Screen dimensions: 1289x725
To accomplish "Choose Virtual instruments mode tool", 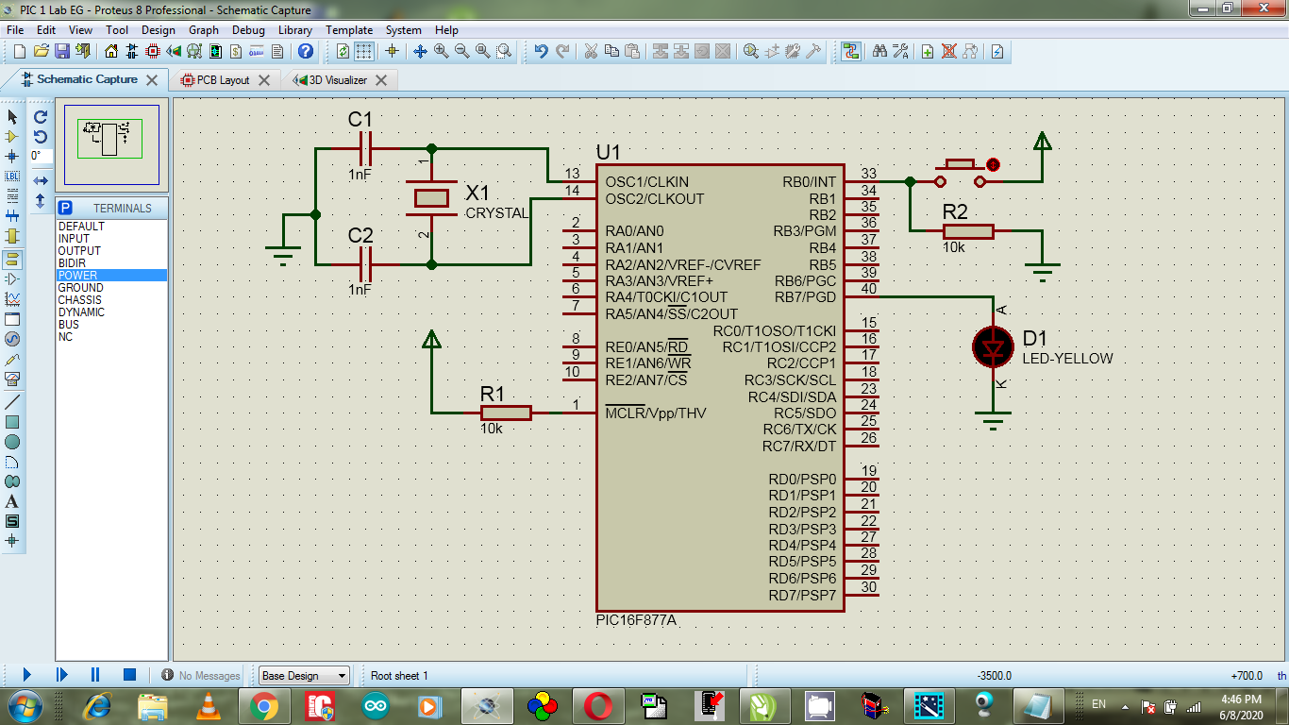I will [12, 379].
